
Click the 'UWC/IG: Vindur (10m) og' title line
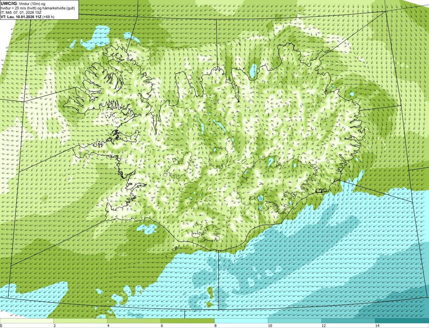pyautogui.click(x=23, y=3)
